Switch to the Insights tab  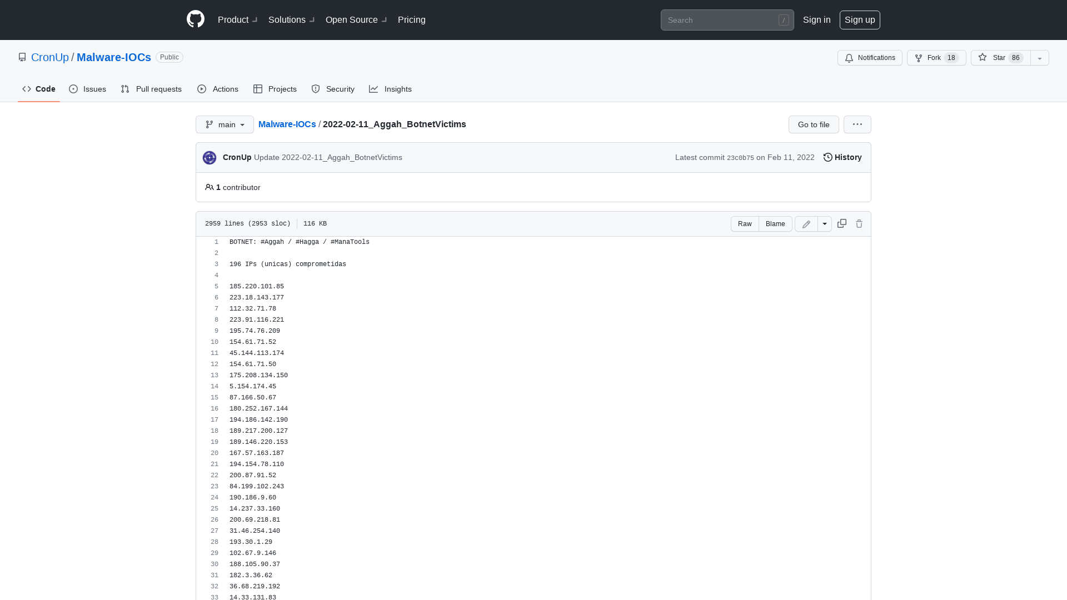tap(391, 89)
